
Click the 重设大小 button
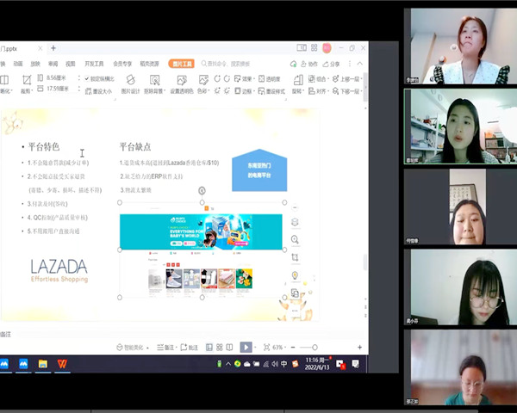tap(98, 90)
